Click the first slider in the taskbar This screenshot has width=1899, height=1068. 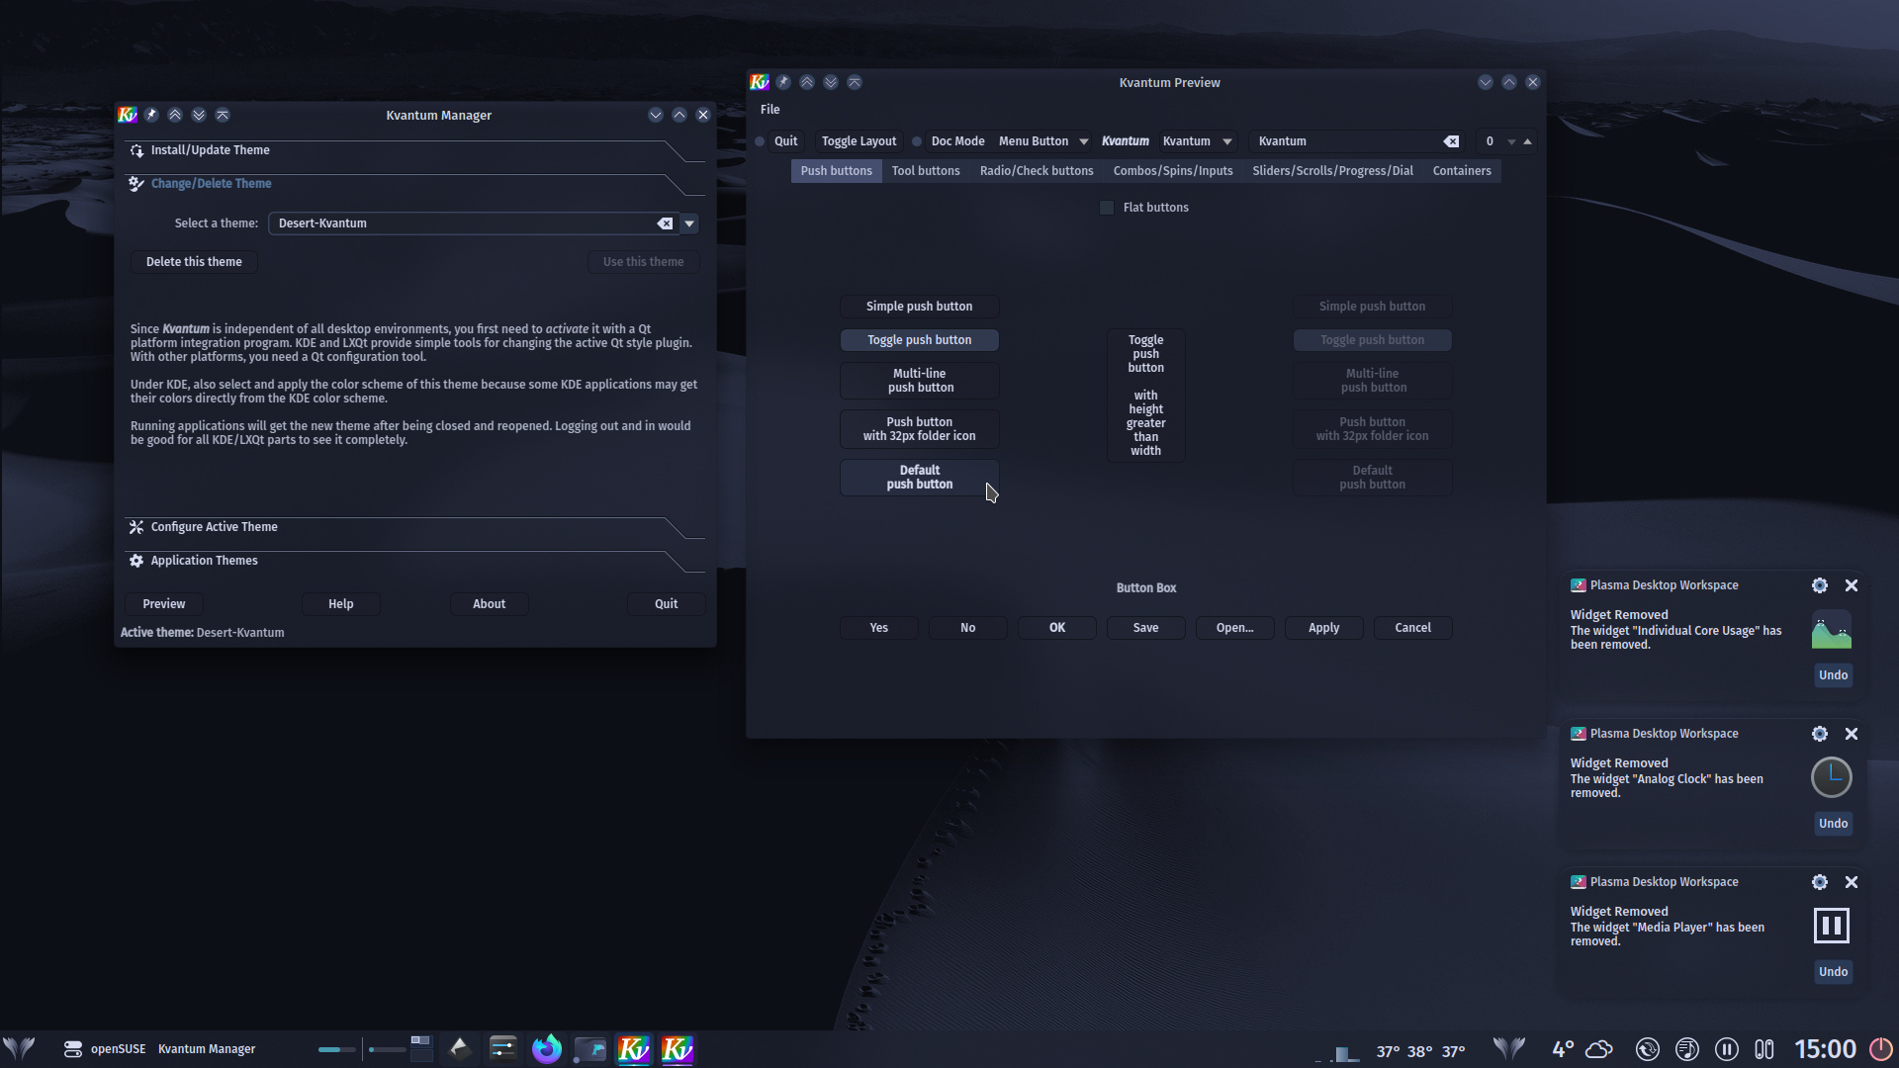tap(336, 1049)
